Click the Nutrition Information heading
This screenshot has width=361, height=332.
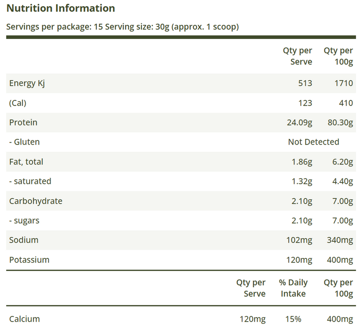point(60,8)
